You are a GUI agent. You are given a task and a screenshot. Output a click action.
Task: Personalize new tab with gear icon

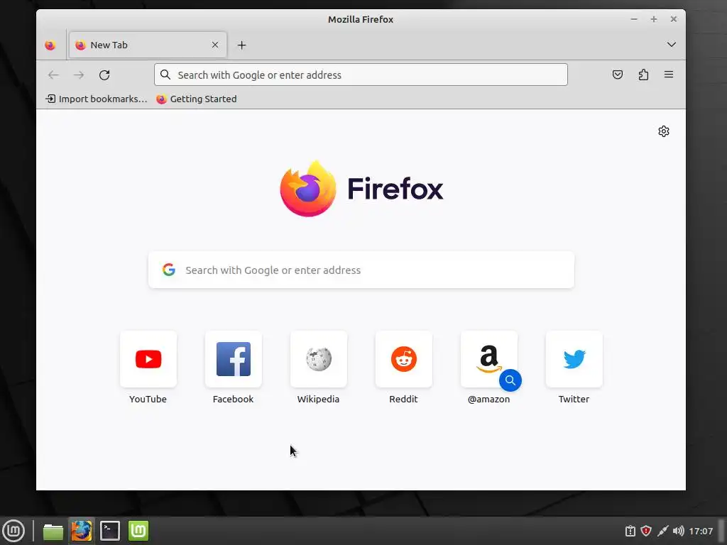coord(664,131)
